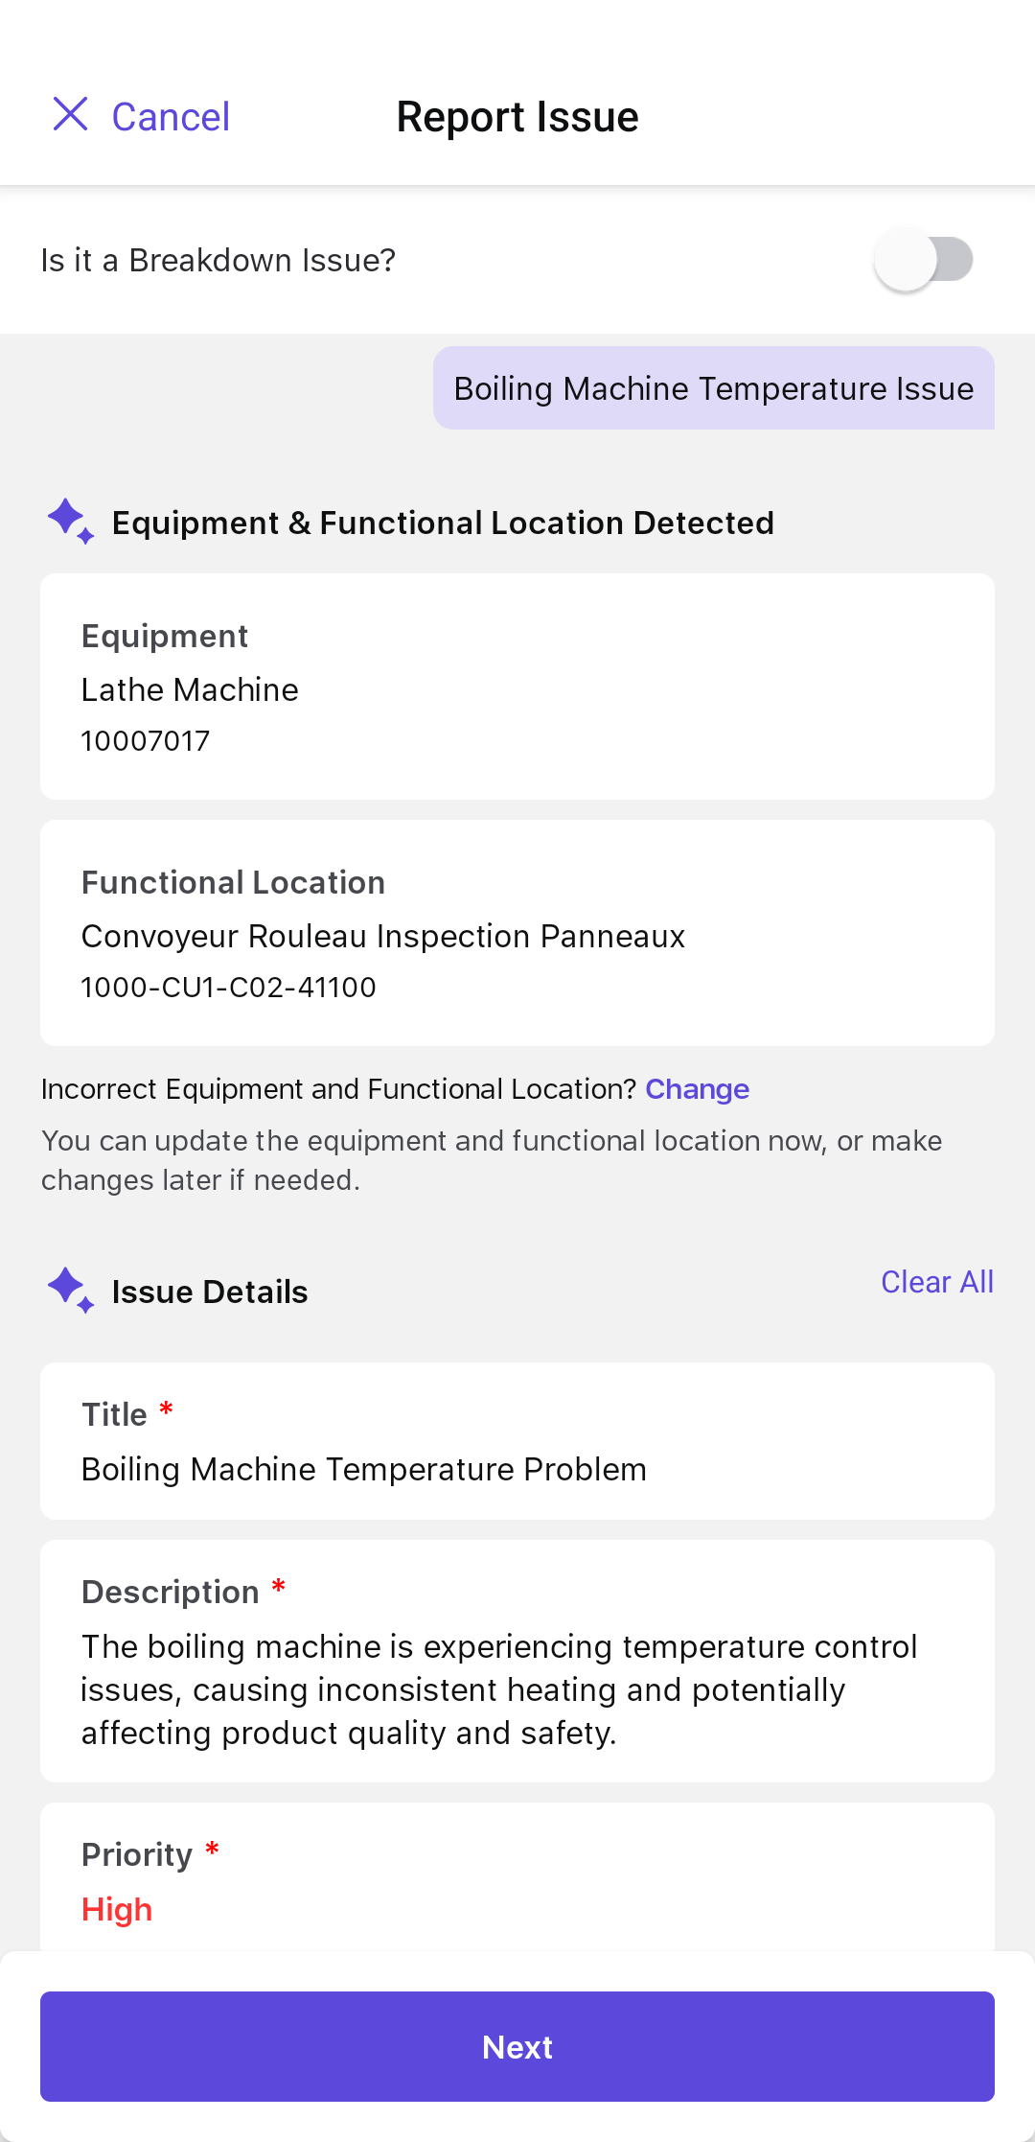Clear all issue details via Clear All
The image size is (1035, 2142).
937,1282
